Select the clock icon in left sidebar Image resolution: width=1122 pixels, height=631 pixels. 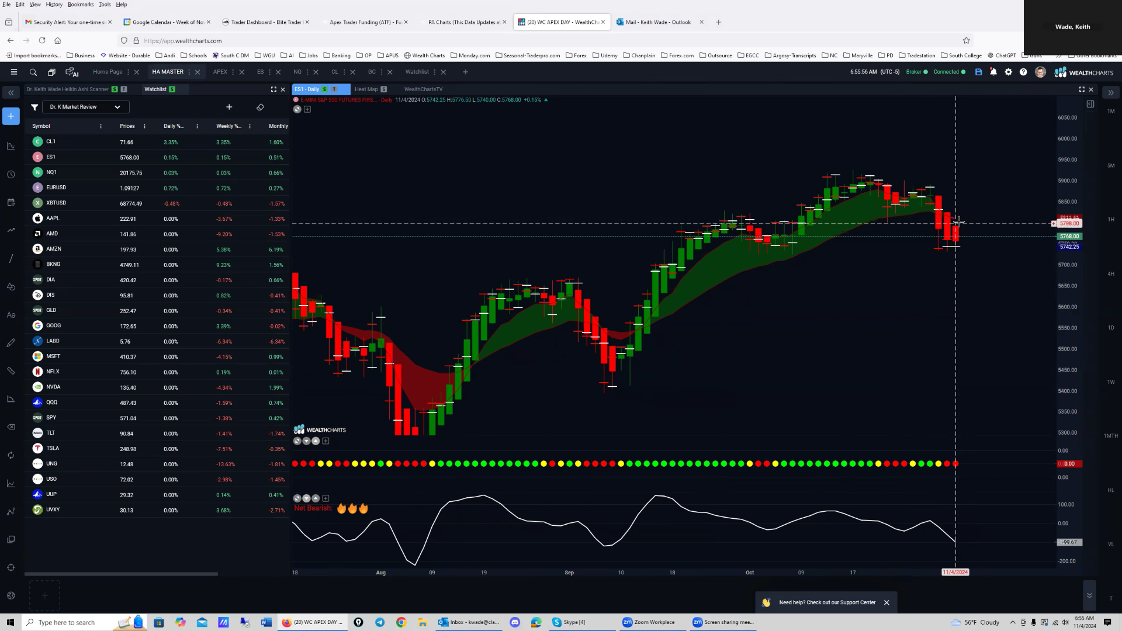(11, 174)
